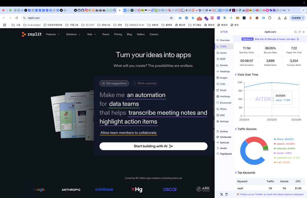Viewport: 307px width, 198px height.
Task: Click the direct 58.93% legend entry
Action: pyautogui.click(x=284, y=139)
